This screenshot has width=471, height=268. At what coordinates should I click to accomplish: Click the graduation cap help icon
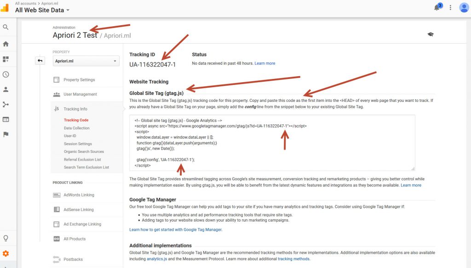pyautogui.click(x=431, y=34)
